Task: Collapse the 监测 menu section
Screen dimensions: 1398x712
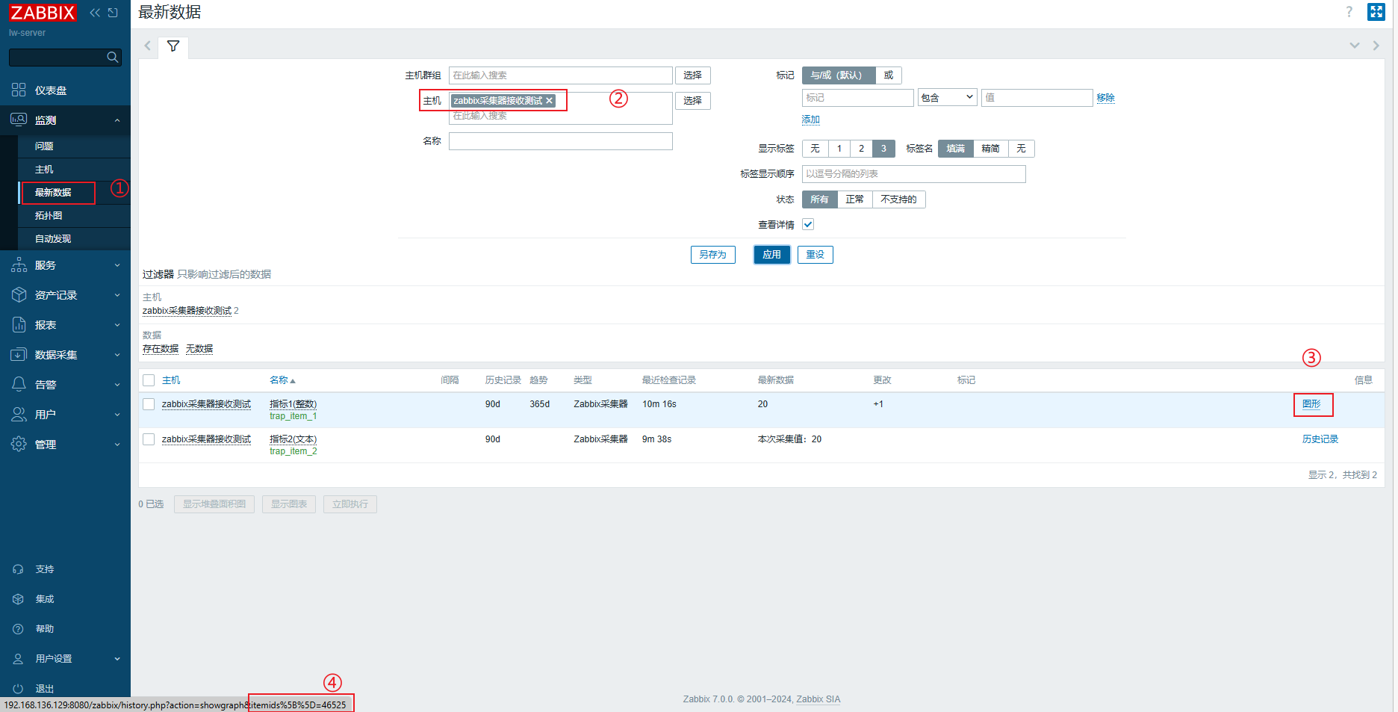Action: point(117,120)
